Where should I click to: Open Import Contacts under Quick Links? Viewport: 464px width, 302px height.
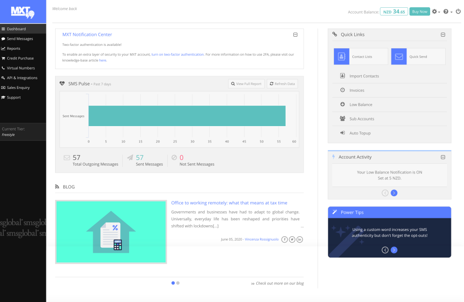coord(364,76)
